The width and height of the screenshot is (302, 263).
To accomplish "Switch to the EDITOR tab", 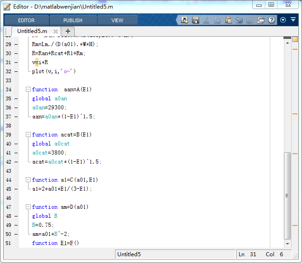I will tap(26, 20).
